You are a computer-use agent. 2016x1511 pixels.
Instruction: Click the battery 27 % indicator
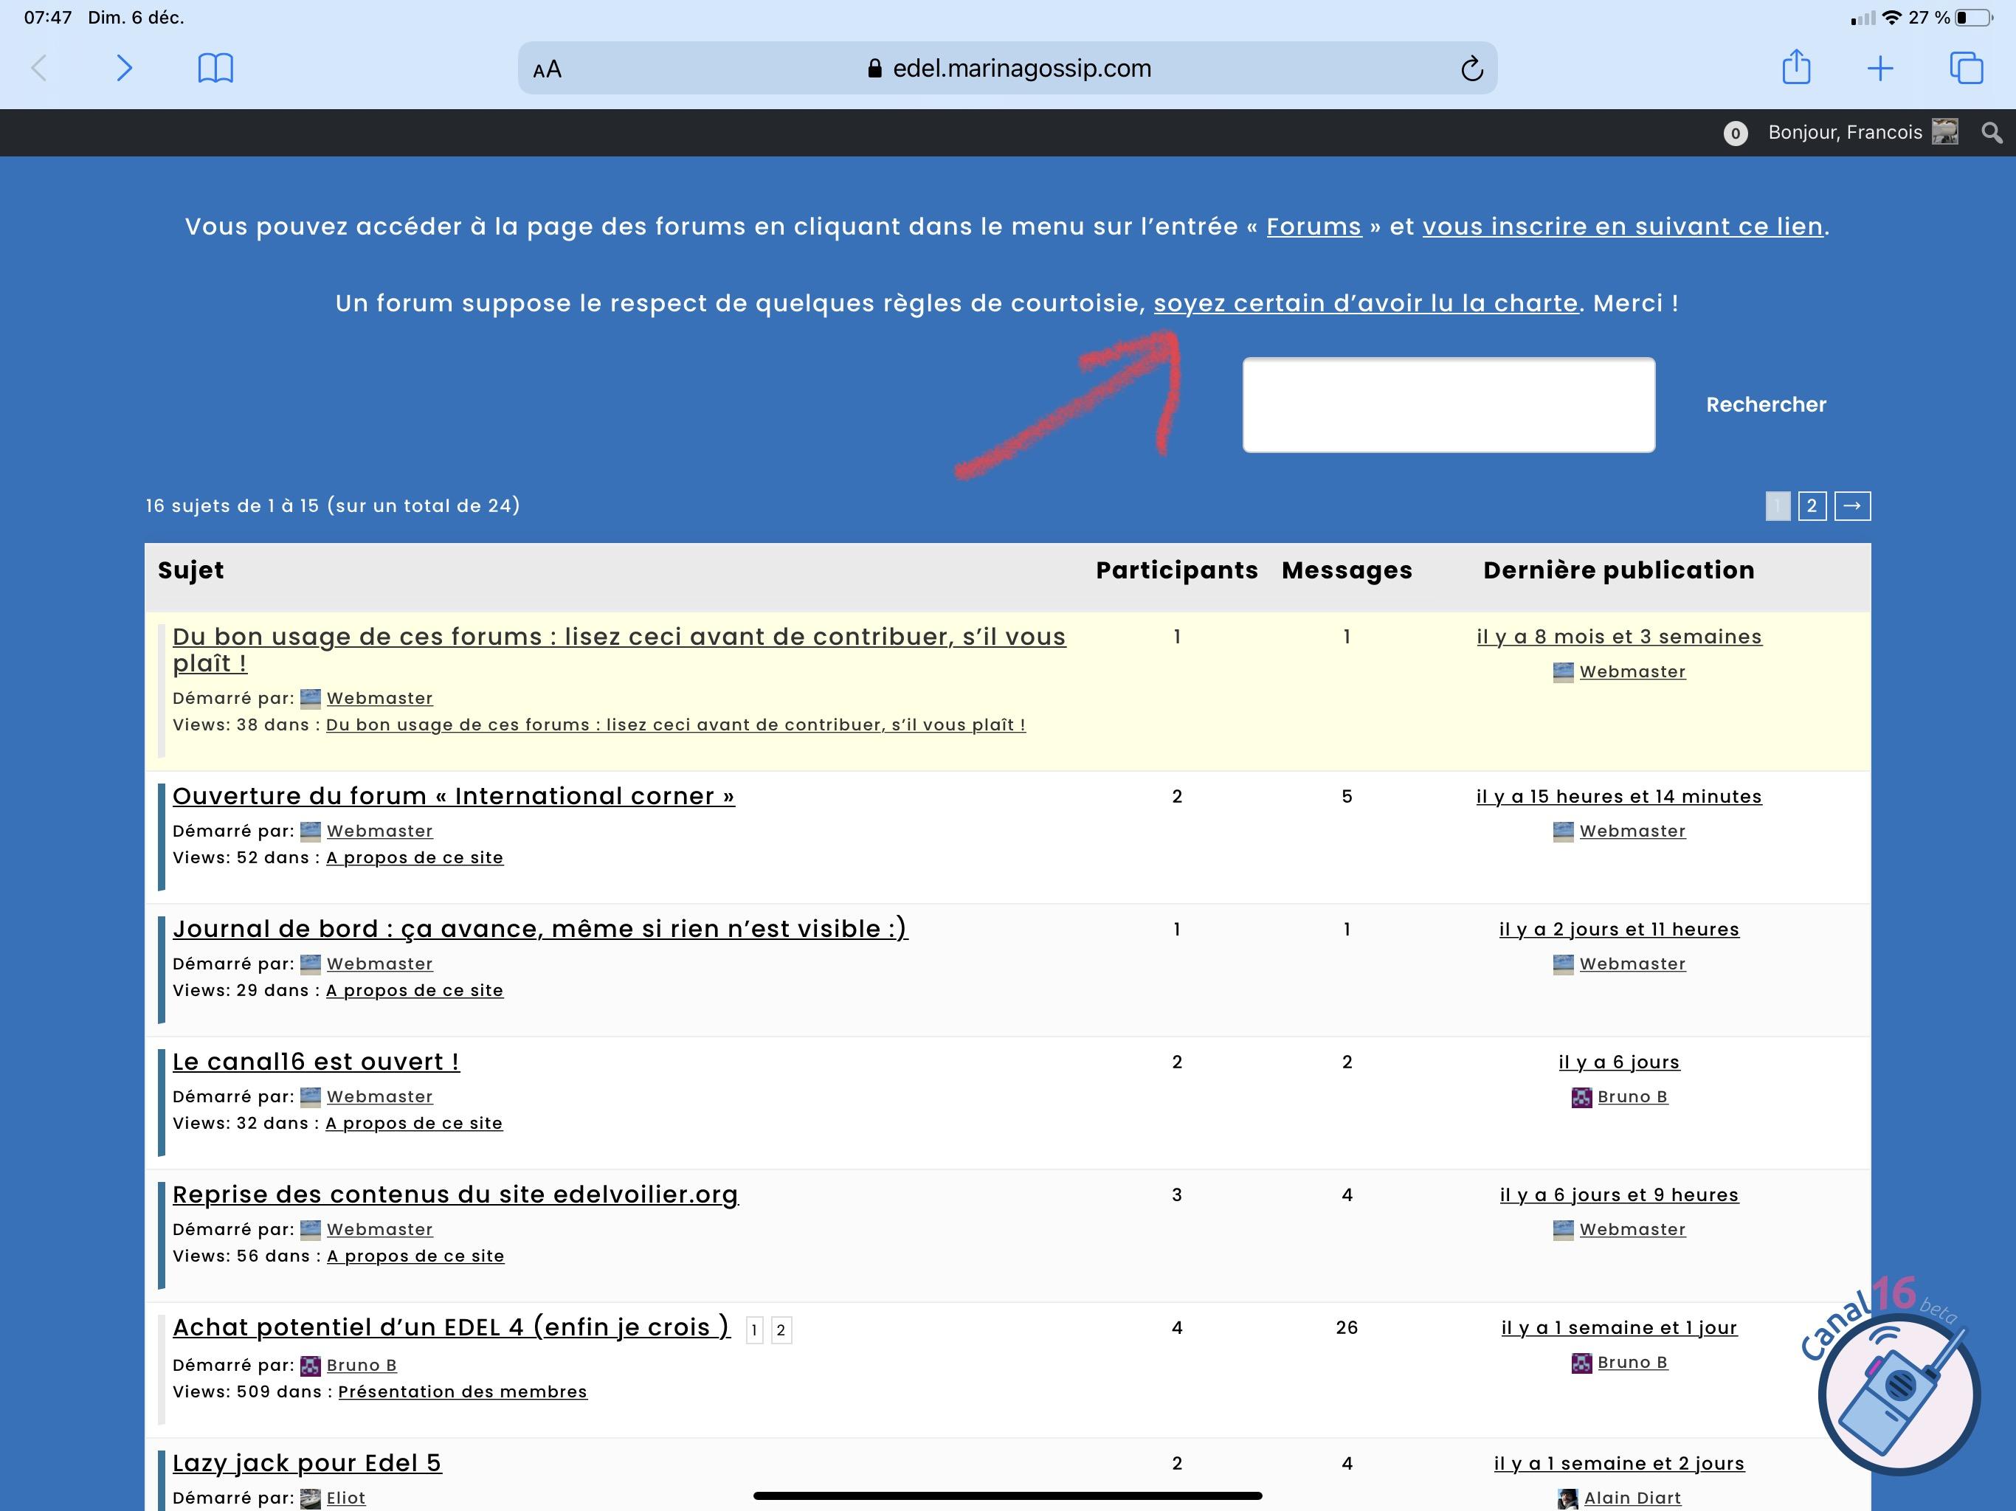[1951, 17]
